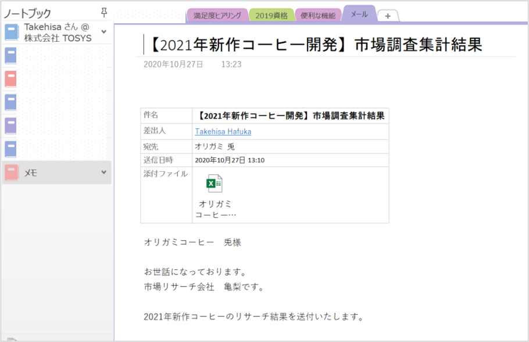Click the 添付ファイル table cell label
This screenshot has width=529, height=342.
click(166, 174)
